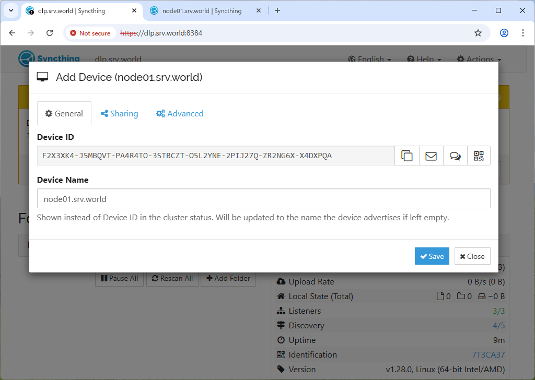Click the Device Name input field

coord(263,198)
